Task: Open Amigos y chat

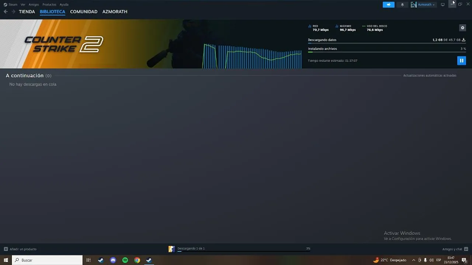Action: pyautogui.click(x=455, y=249)
